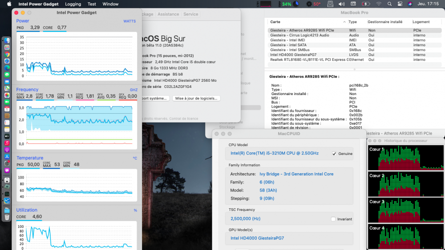Launch the Music app from dock

click(7, 143)
